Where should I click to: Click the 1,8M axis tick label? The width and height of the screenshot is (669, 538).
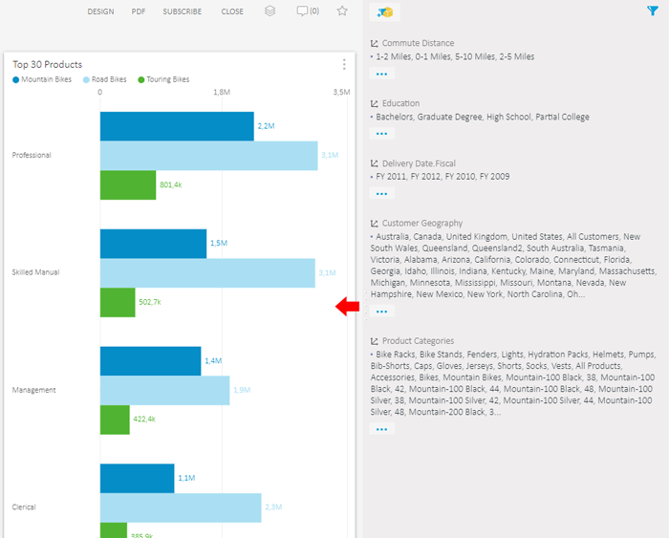click(x=222, y=92)
